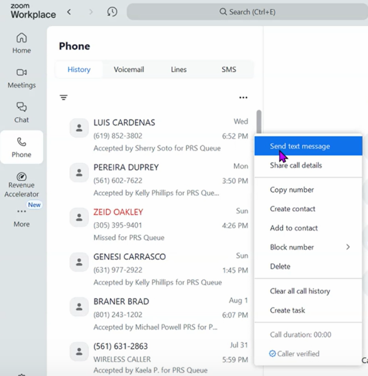Viewport: 368px width, 376px height.
Task: Click the avatar icon for ZEID OAKLEY
Action: click(x=79, y=217)
